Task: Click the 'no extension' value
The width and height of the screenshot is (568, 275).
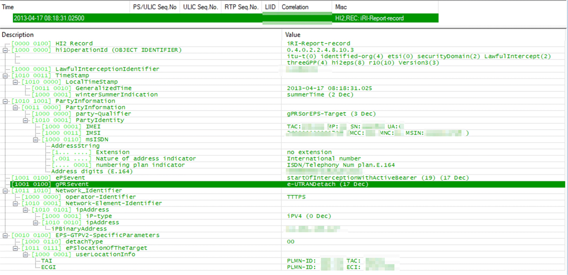Action: click(309, 152)
